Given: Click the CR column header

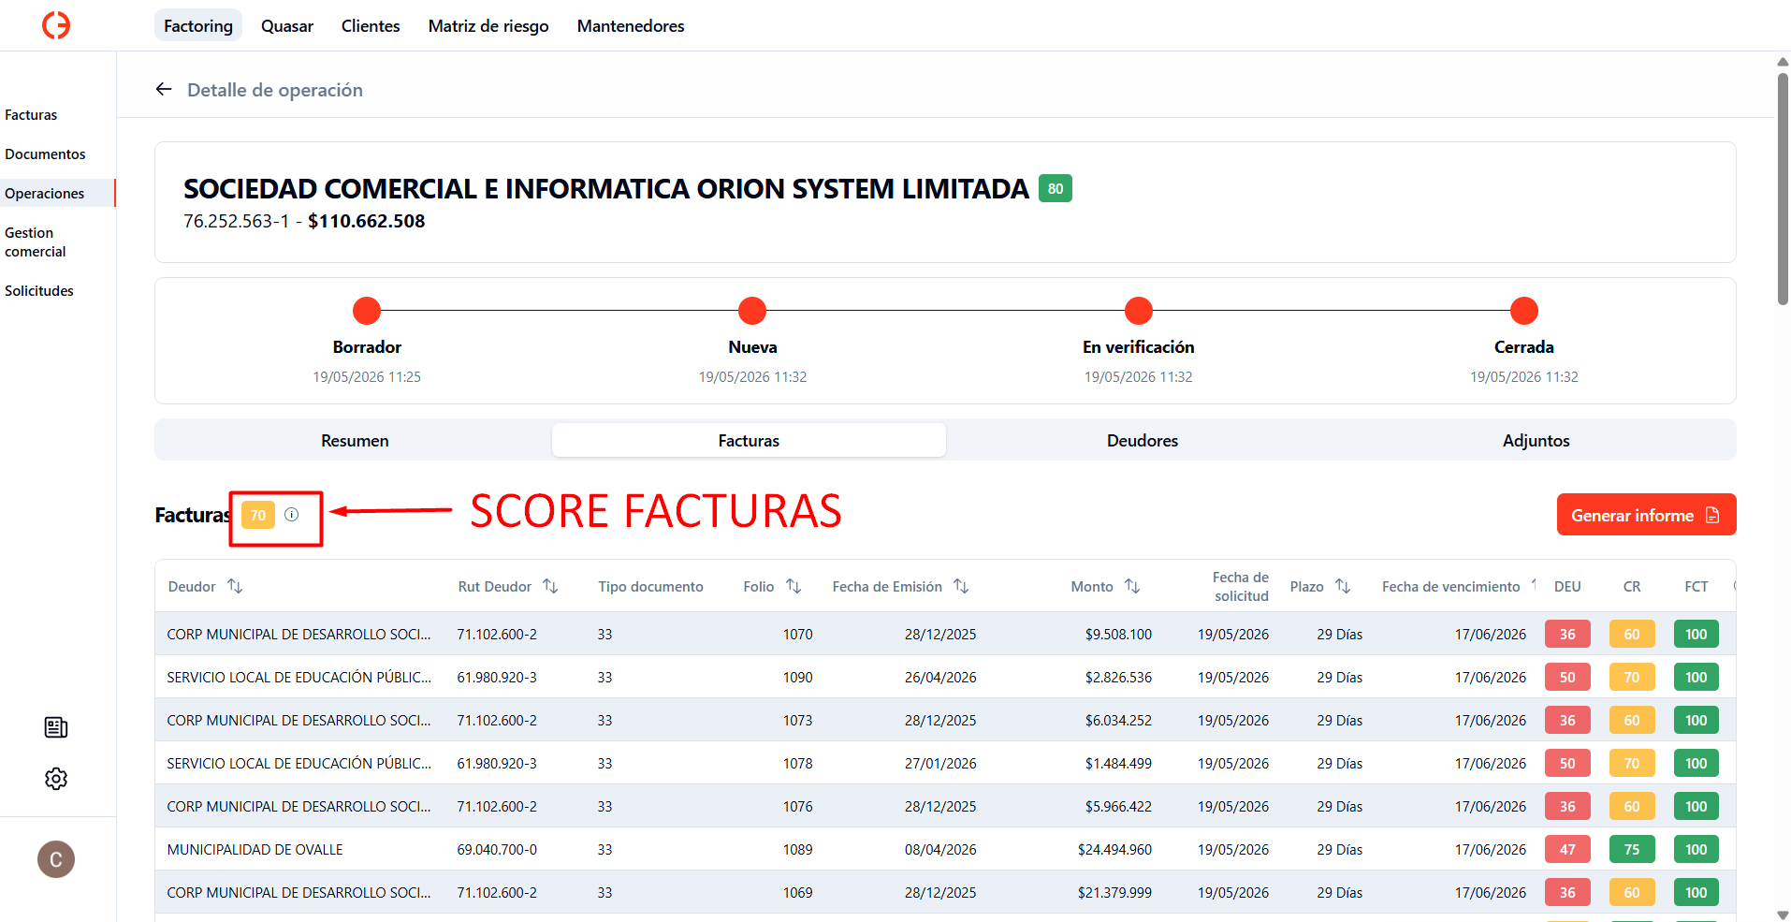Looking at the screenshot, I should tap(1632, 586).
